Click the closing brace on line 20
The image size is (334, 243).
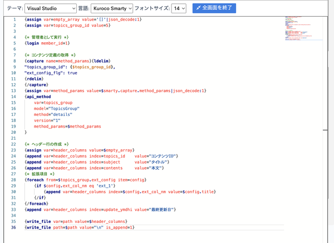(26, 133)
